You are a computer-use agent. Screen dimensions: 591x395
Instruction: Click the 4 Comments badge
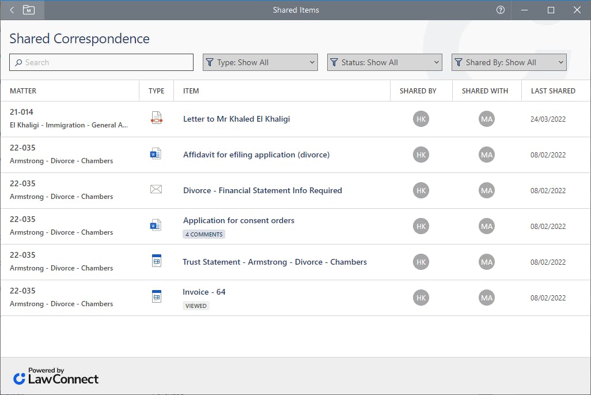(x=204, y=234)
